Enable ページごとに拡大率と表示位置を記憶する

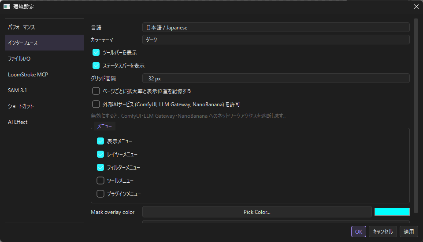pyautogui.click(x=96, y=91)
